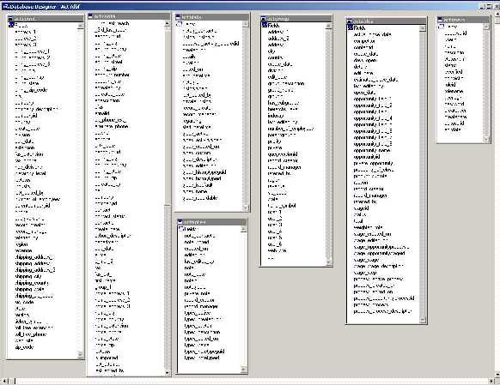Select the "city" field in actgroup table
Viewport: 500px width, 385px height.
[x=271, y=51]
